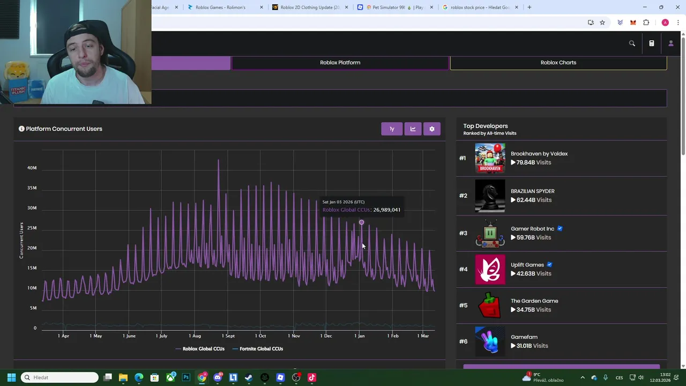Click the chart type line-graph button

413,129
